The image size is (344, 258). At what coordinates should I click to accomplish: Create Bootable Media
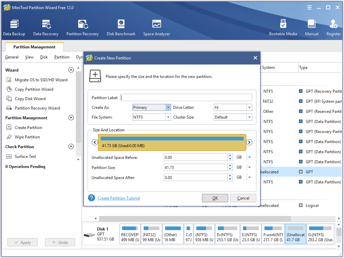pos(283,28)
